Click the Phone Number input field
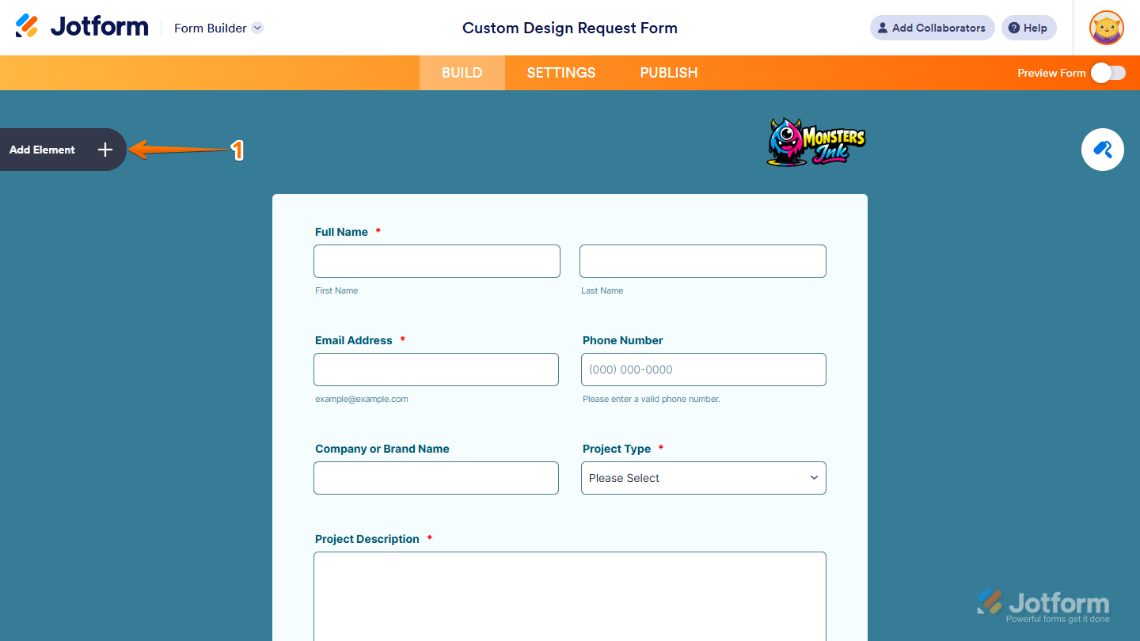The width and height of the screenshot is (1140, 641). 703,369
